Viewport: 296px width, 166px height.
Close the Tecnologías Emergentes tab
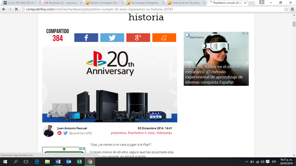tap(163, 3)
